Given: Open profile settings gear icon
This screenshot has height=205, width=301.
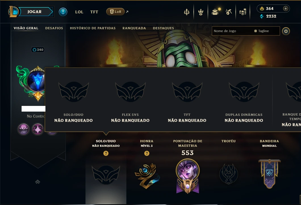Looking at the screenshot, I should (286, 31).
